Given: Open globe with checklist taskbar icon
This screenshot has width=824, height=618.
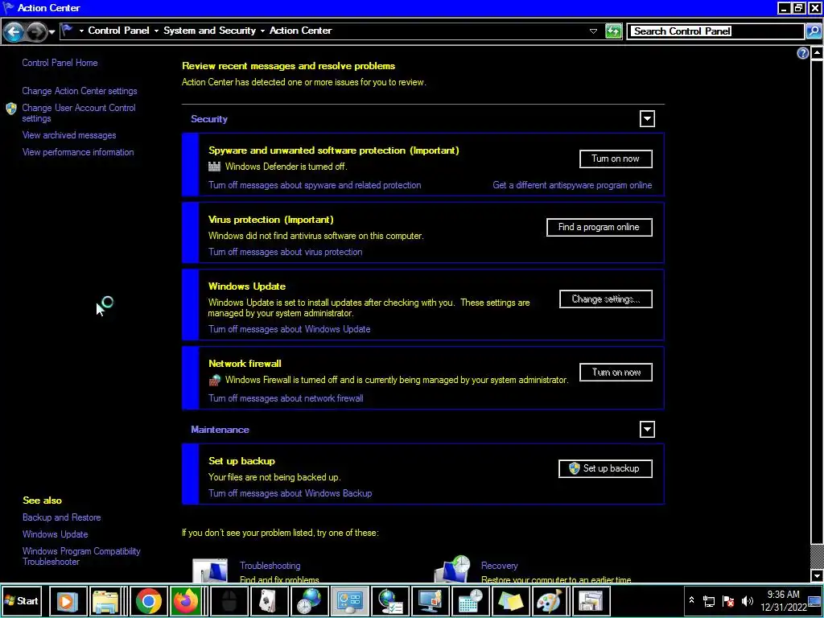Looking at the screenshot, I should click(x=390, y=601).
